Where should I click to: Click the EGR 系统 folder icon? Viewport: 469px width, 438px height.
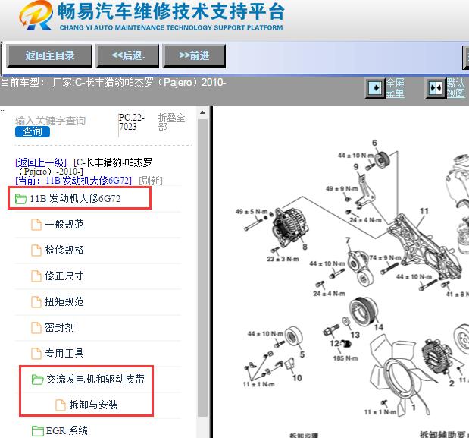[x=38, y=431]
